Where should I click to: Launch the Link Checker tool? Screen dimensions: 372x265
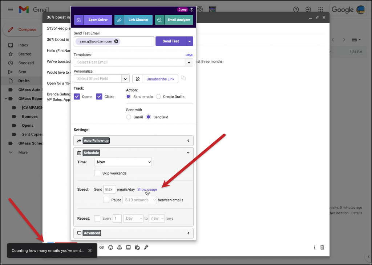coord(138,20)
